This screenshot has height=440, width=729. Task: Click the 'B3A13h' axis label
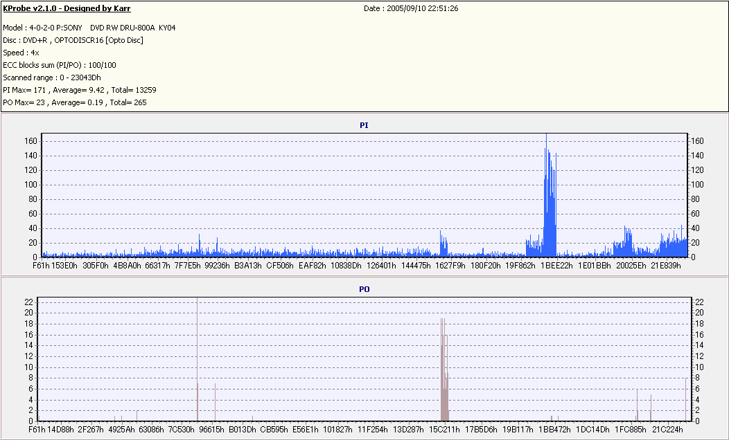tap(248, 266)
